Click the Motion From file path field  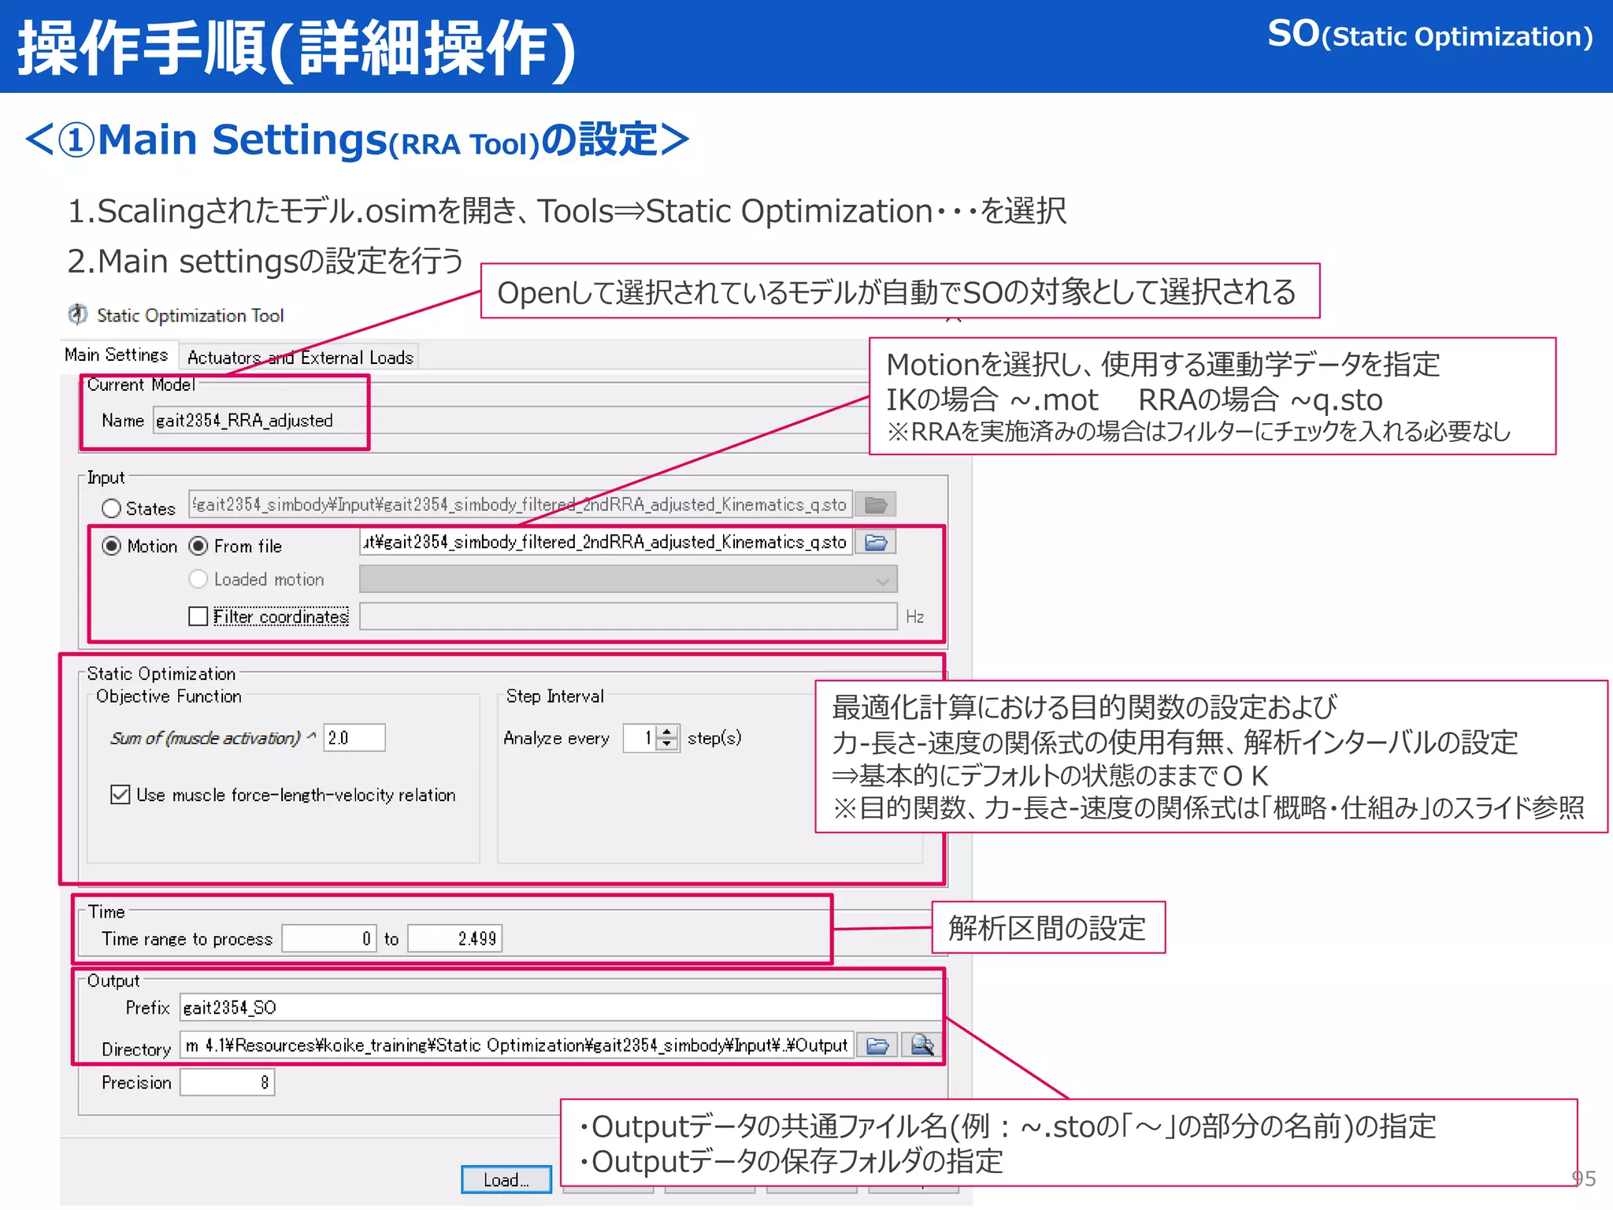(x=606, y=542)
